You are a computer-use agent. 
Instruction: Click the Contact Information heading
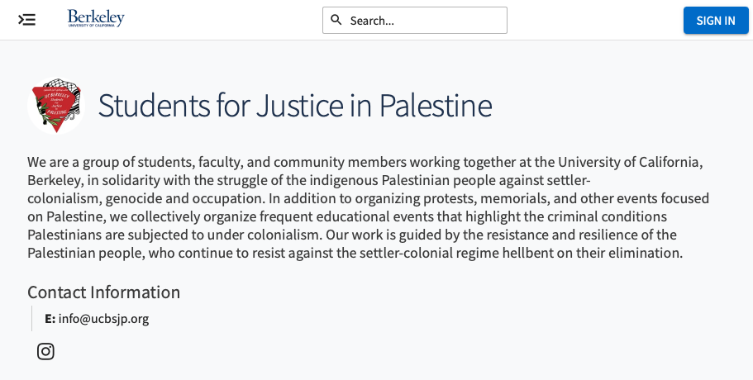pos(103,292)
